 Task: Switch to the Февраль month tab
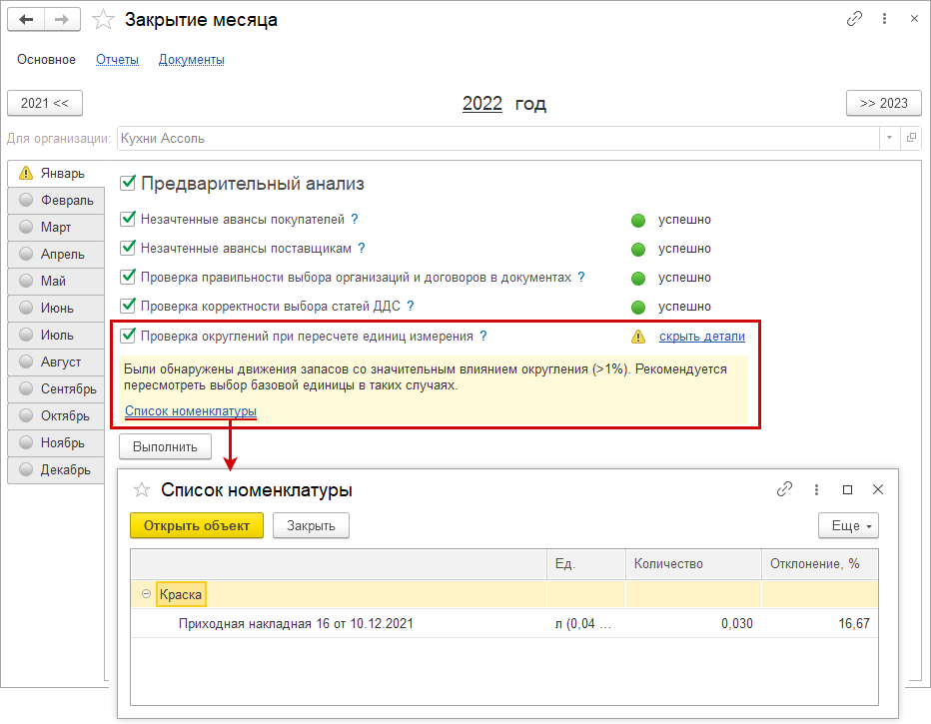coord(58,200)
